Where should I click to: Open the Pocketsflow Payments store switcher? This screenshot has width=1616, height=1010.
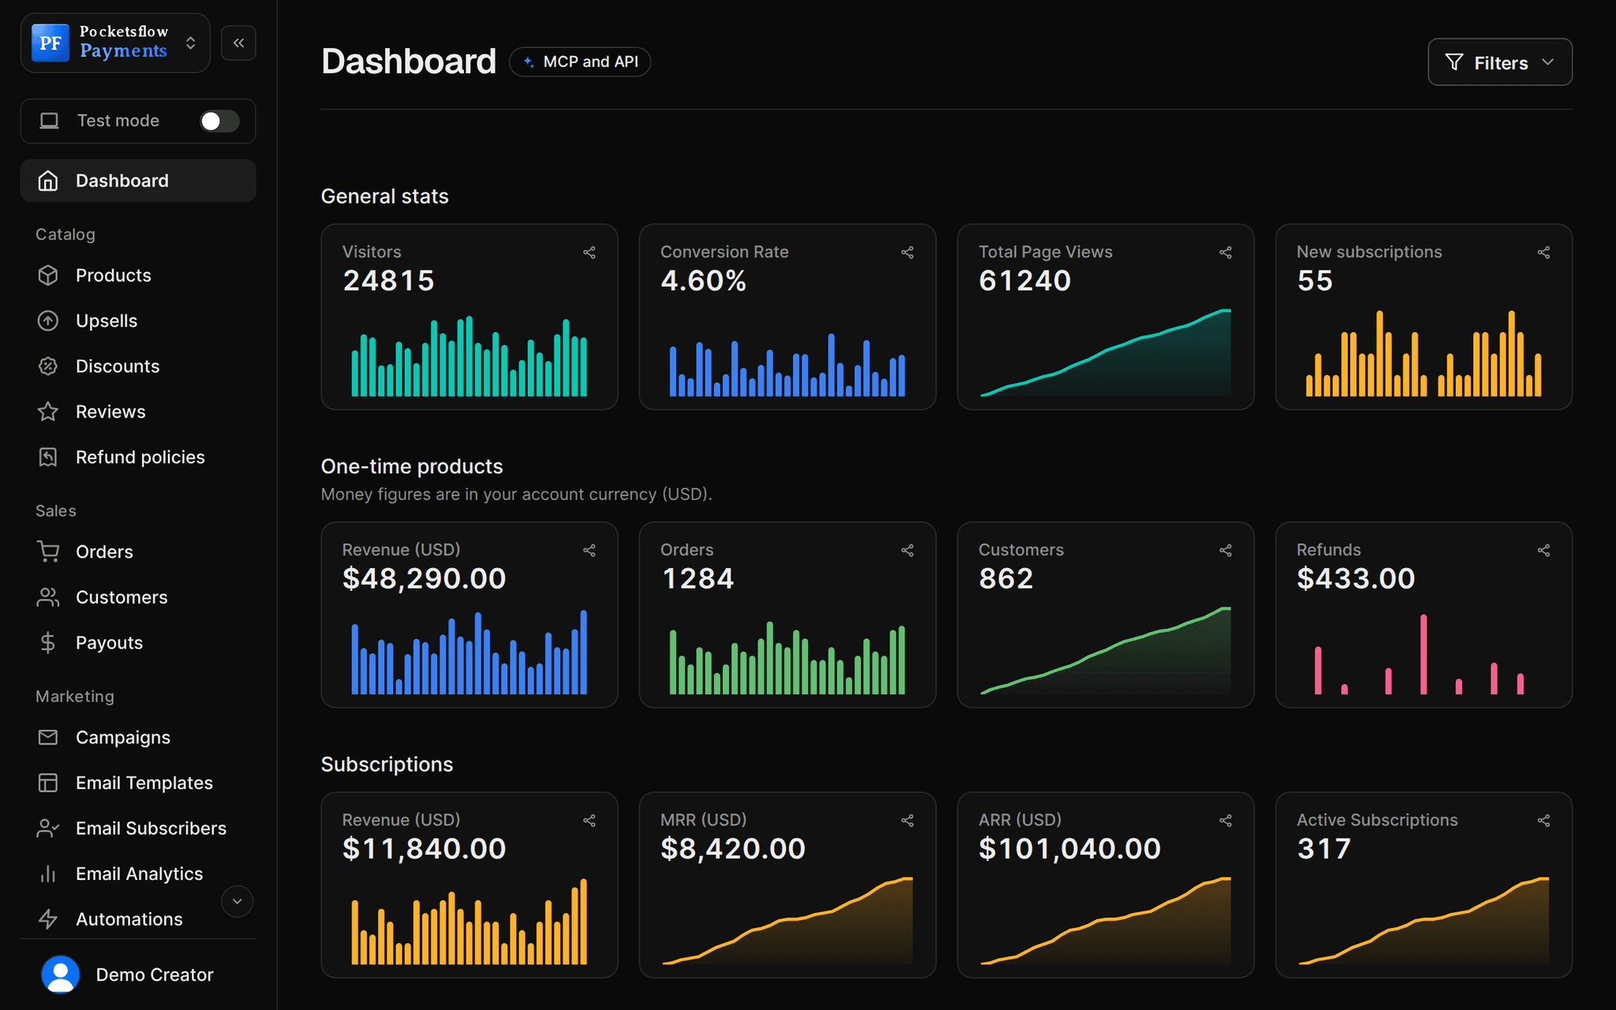point(115,43)
